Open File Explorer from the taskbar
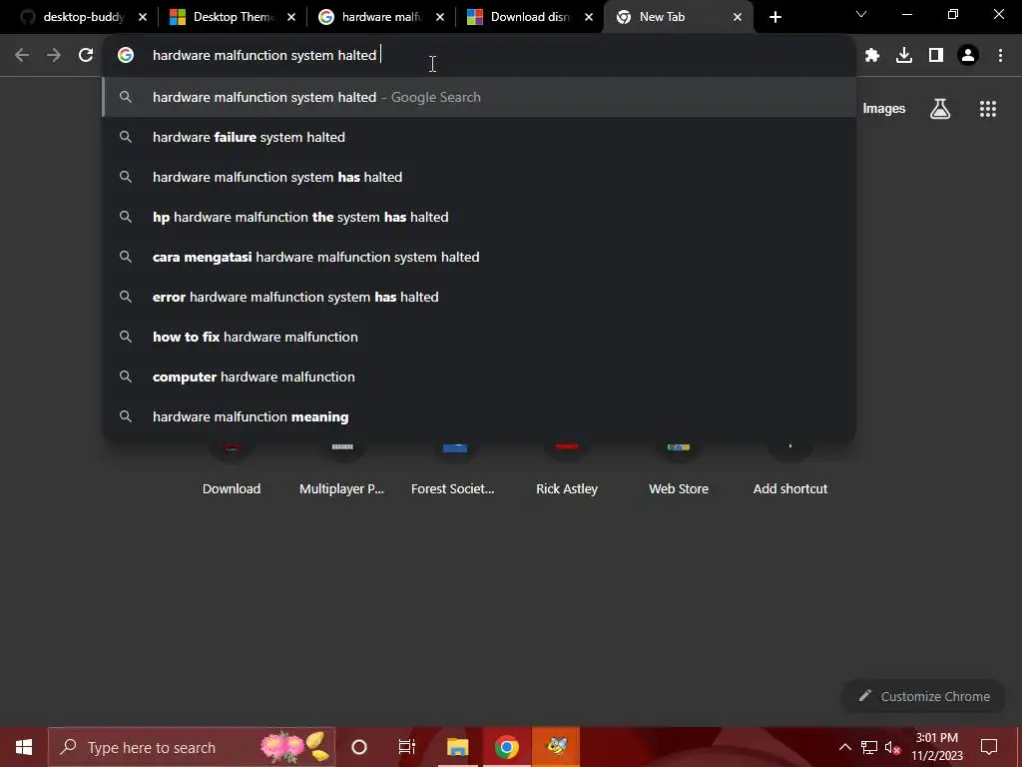The width and height of the screenshot is (1022, 767). [457, 747]
